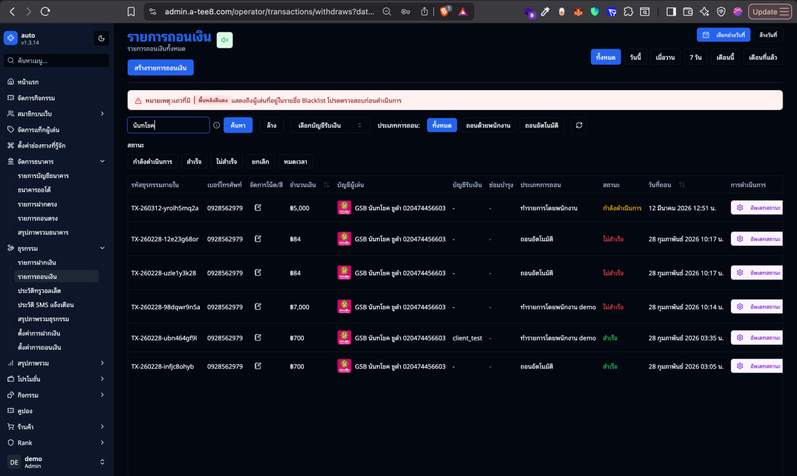Open the browser extensions puzzle icon
This screenshot has height=476, width=797.
[x=628, y=11]
